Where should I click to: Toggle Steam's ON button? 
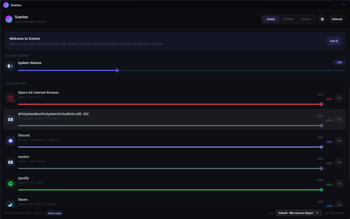tap(339, 204)
